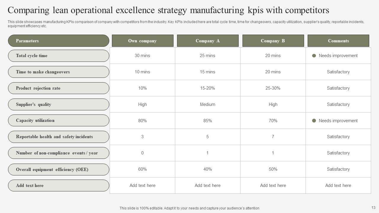Select the Parameters header pill
Viewport: 379px width, 213px height.
click(58, 41)
